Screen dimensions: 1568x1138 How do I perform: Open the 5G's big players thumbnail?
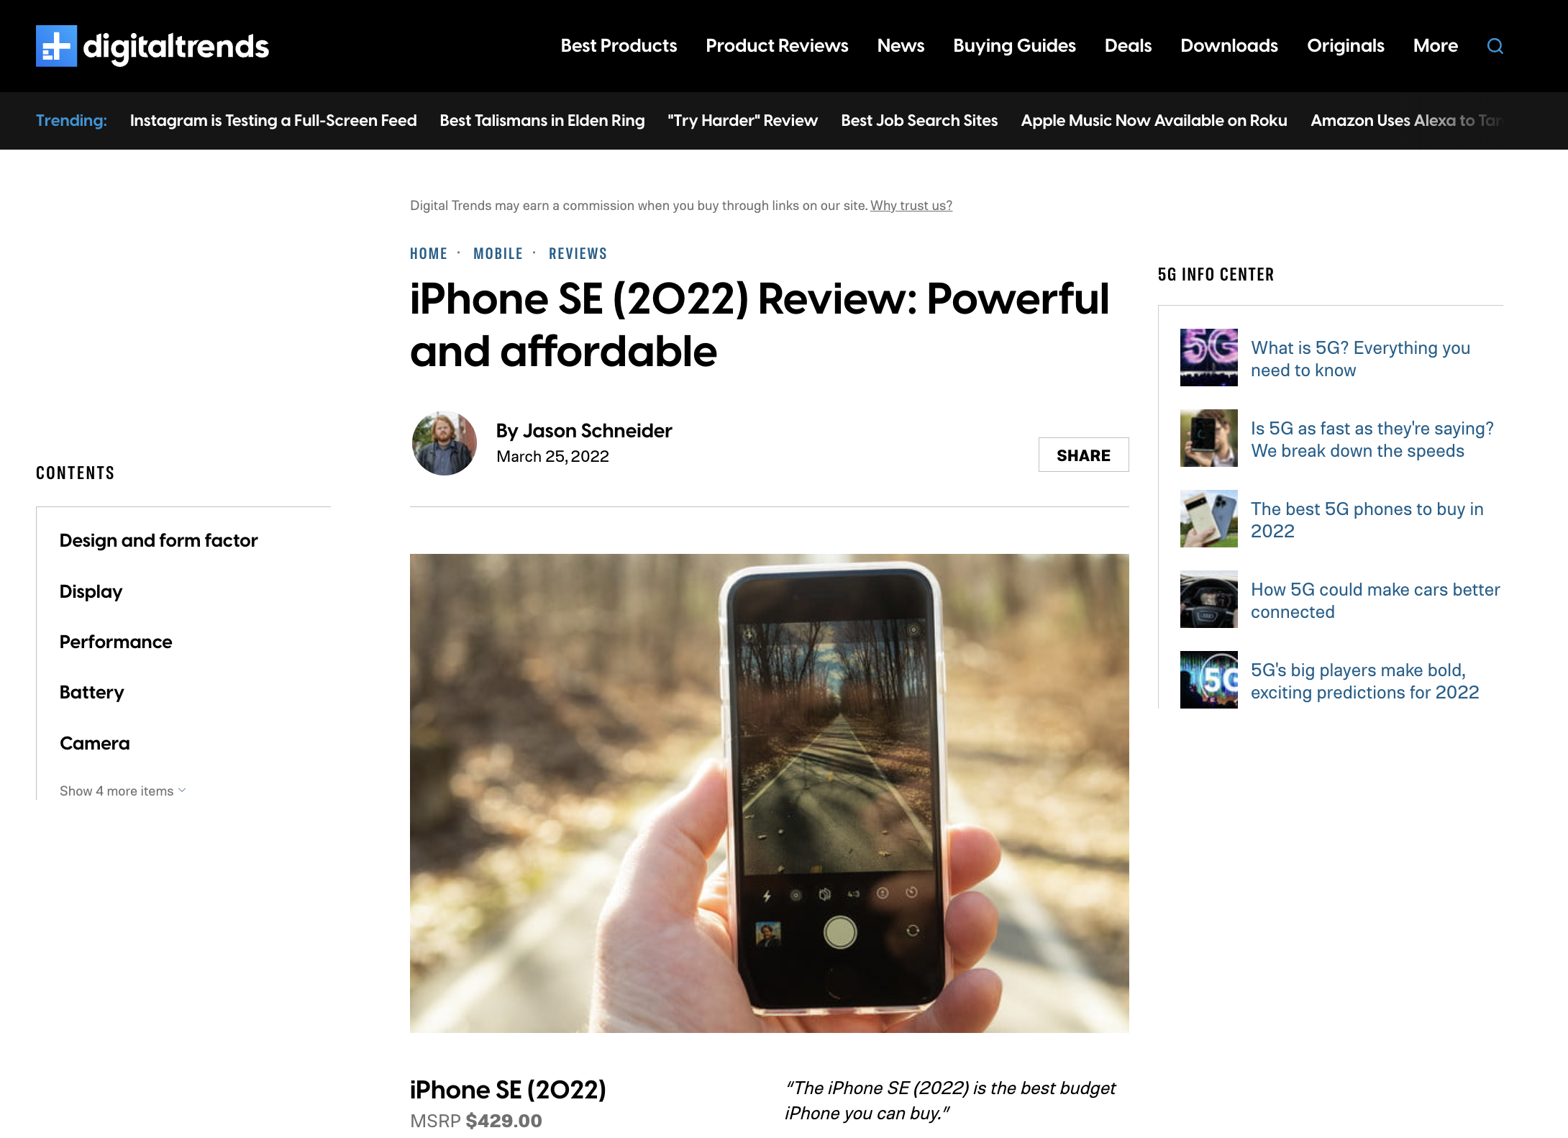pyautogui.click(x=1209, y=680)
